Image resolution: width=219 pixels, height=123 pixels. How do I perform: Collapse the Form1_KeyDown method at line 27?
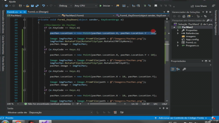click(24, 20)
